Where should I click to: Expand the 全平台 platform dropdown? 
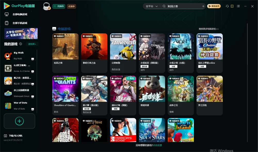pos(151,6)
